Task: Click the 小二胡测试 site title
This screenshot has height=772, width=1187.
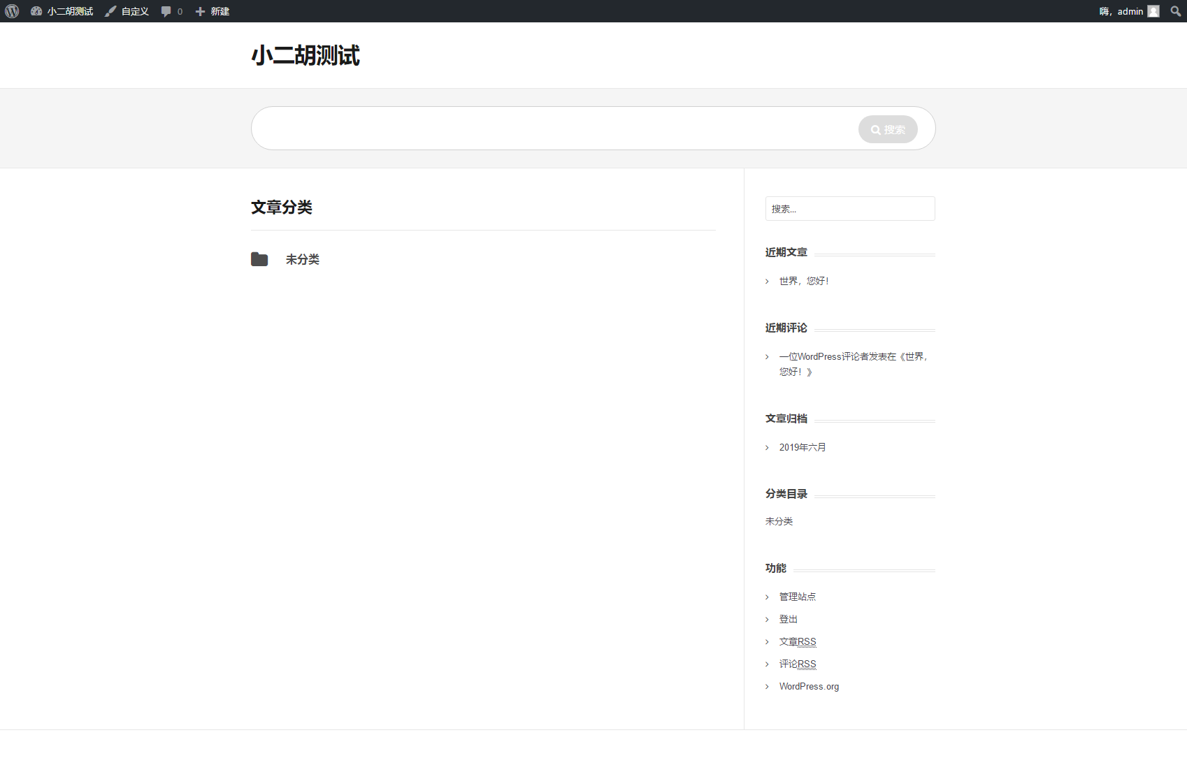Action: click(305, 56)
